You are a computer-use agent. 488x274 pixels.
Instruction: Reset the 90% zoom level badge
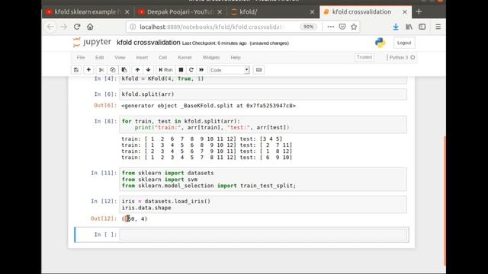(x=308, y=27)
